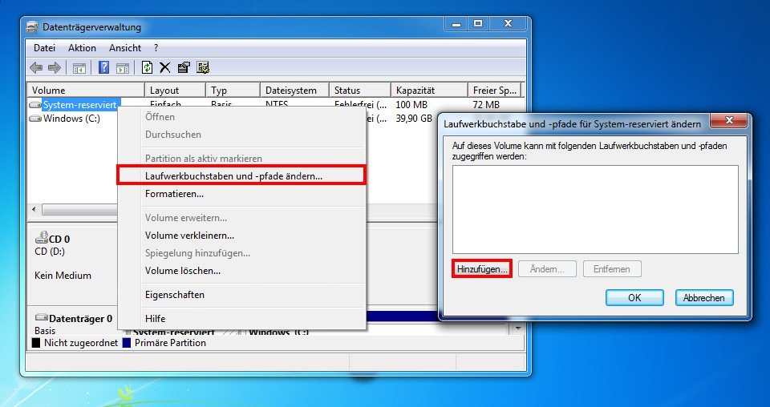
Task: Click the Forward arrow toolbar icon
Action: 54,67
